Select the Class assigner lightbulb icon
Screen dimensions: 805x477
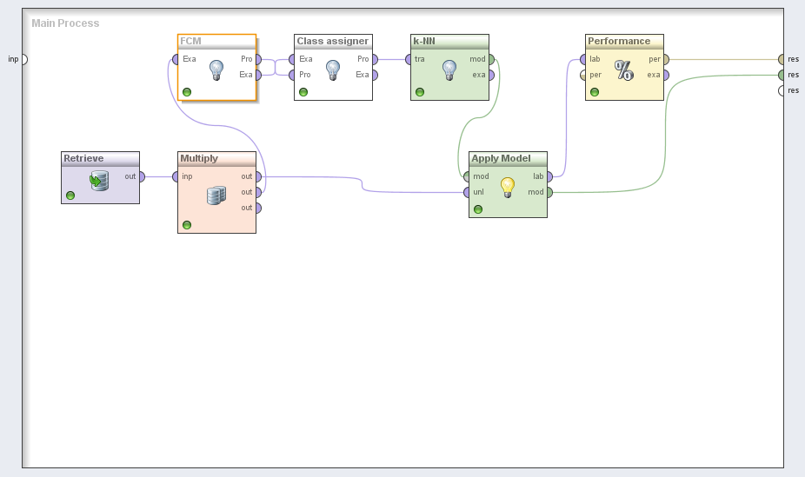tap(333, 70)
